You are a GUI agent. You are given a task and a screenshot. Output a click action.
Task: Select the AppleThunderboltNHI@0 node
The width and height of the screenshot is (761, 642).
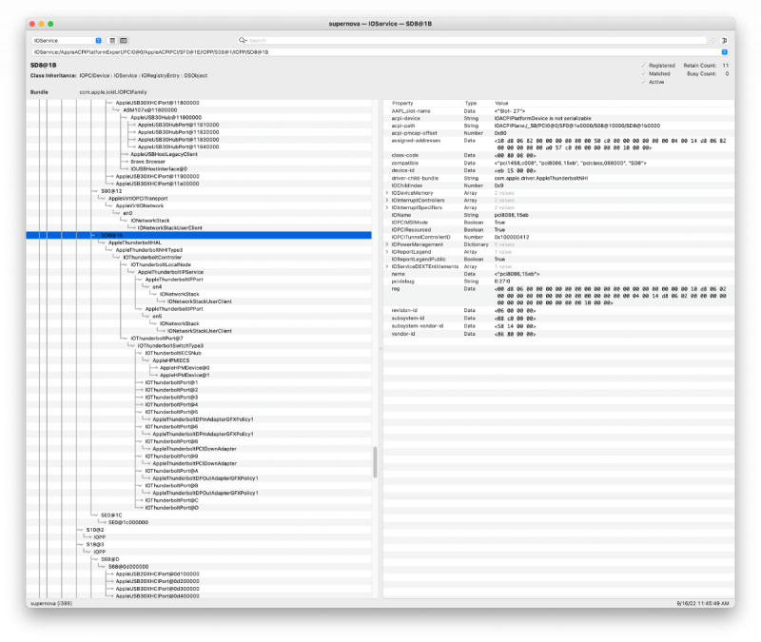[143, 249]
